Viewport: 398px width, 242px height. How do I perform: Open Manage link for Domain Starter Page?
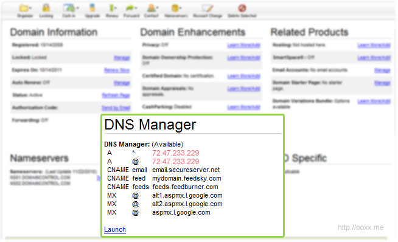coord(382,83)
